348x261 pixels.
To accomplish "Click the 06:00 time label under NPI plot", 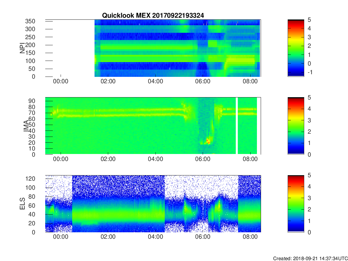I will pyautogui.click(x=203, y=81).
